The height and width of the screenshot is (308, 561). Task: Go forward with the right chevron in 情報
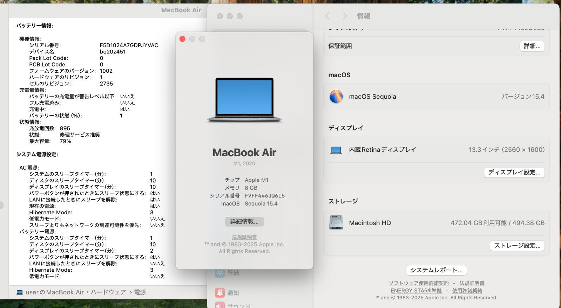pyautogui.click(x=345, y=16)
